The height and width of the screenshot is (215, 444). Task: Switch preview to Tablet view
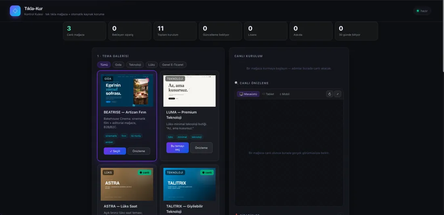[268, 94]
